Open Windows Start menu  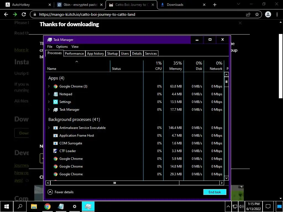coord(7,206)
